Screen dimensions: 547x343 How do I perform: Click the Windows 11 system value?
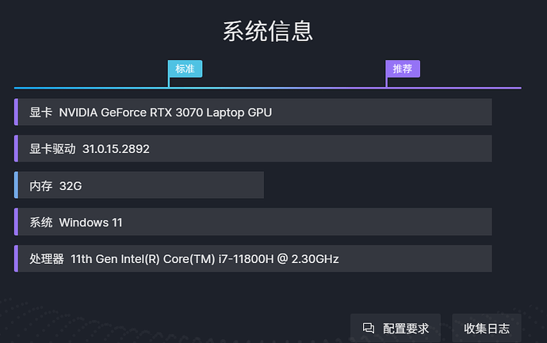(x=90, y=223)
